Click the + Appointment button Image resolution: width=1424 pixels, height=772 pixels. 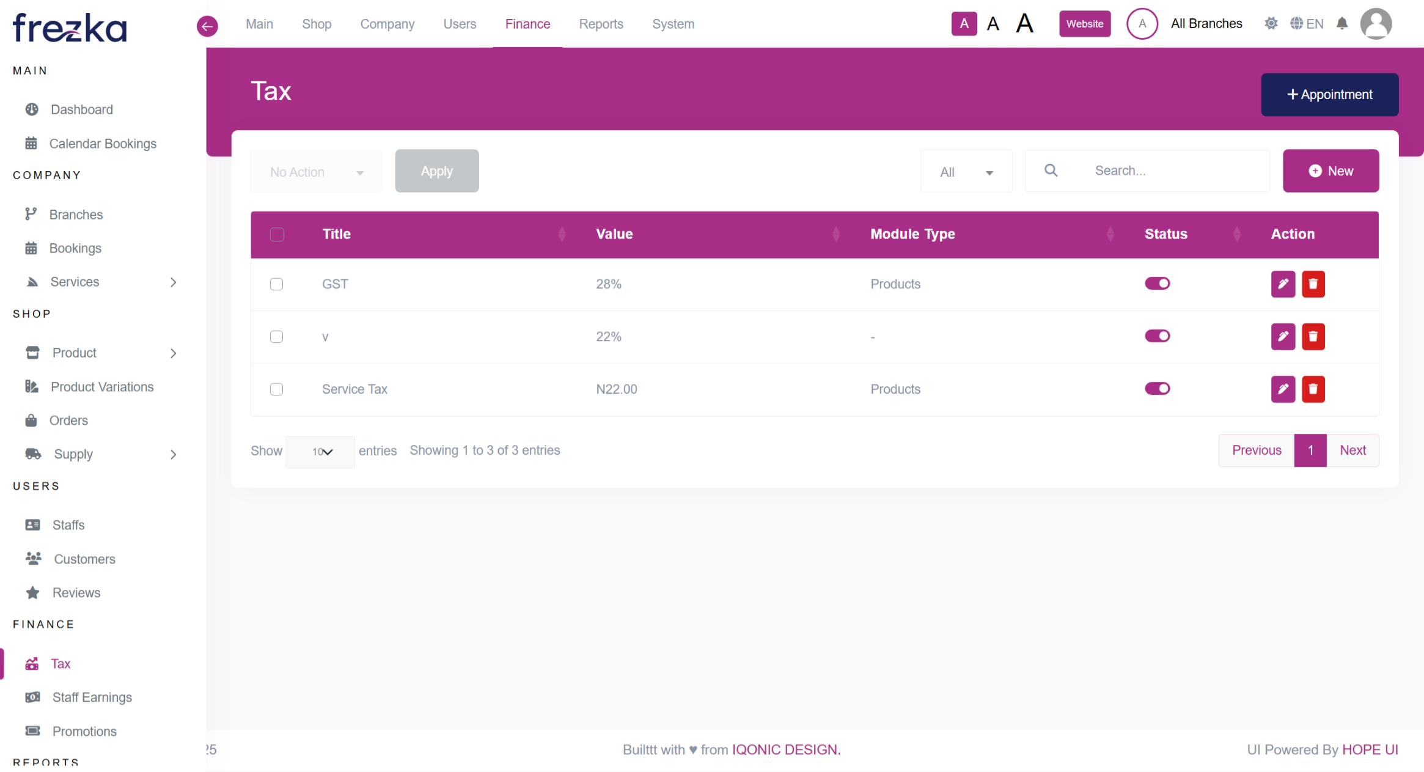[x=1329, y=95]
